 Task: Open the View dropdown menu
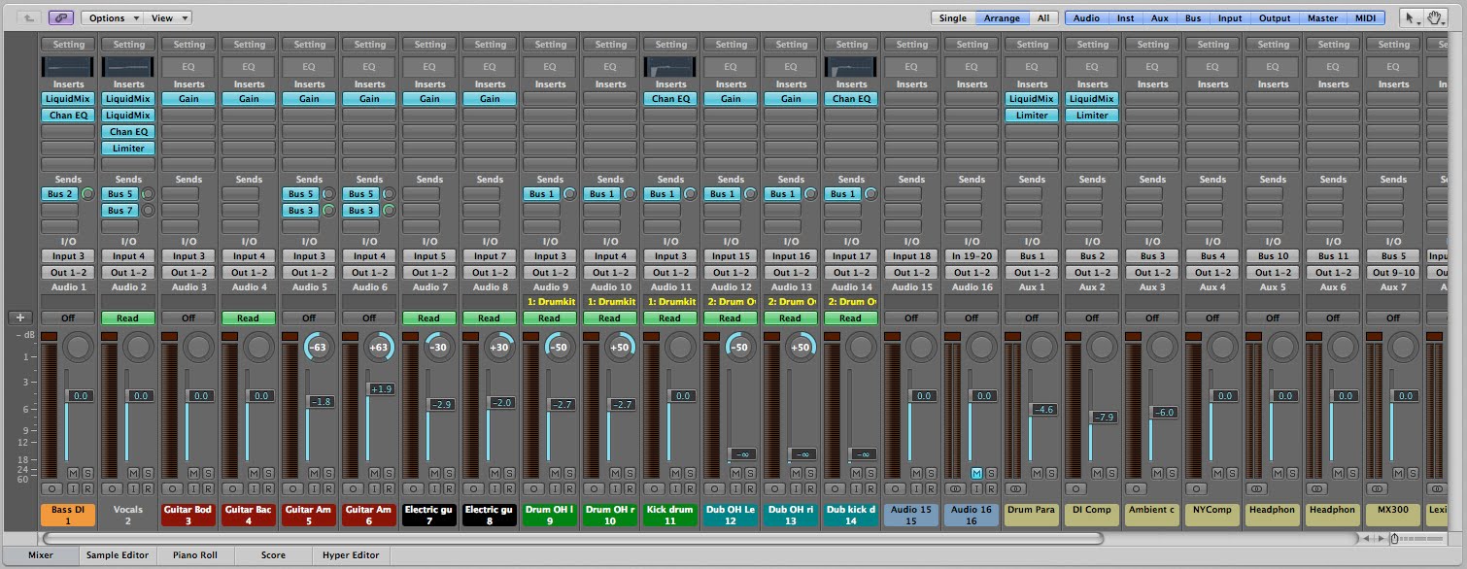165,17
